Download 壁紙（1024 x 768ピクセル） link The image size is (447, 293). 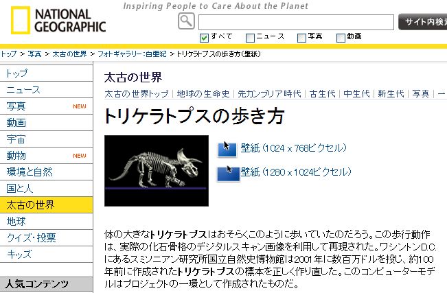tap(293, 148)
